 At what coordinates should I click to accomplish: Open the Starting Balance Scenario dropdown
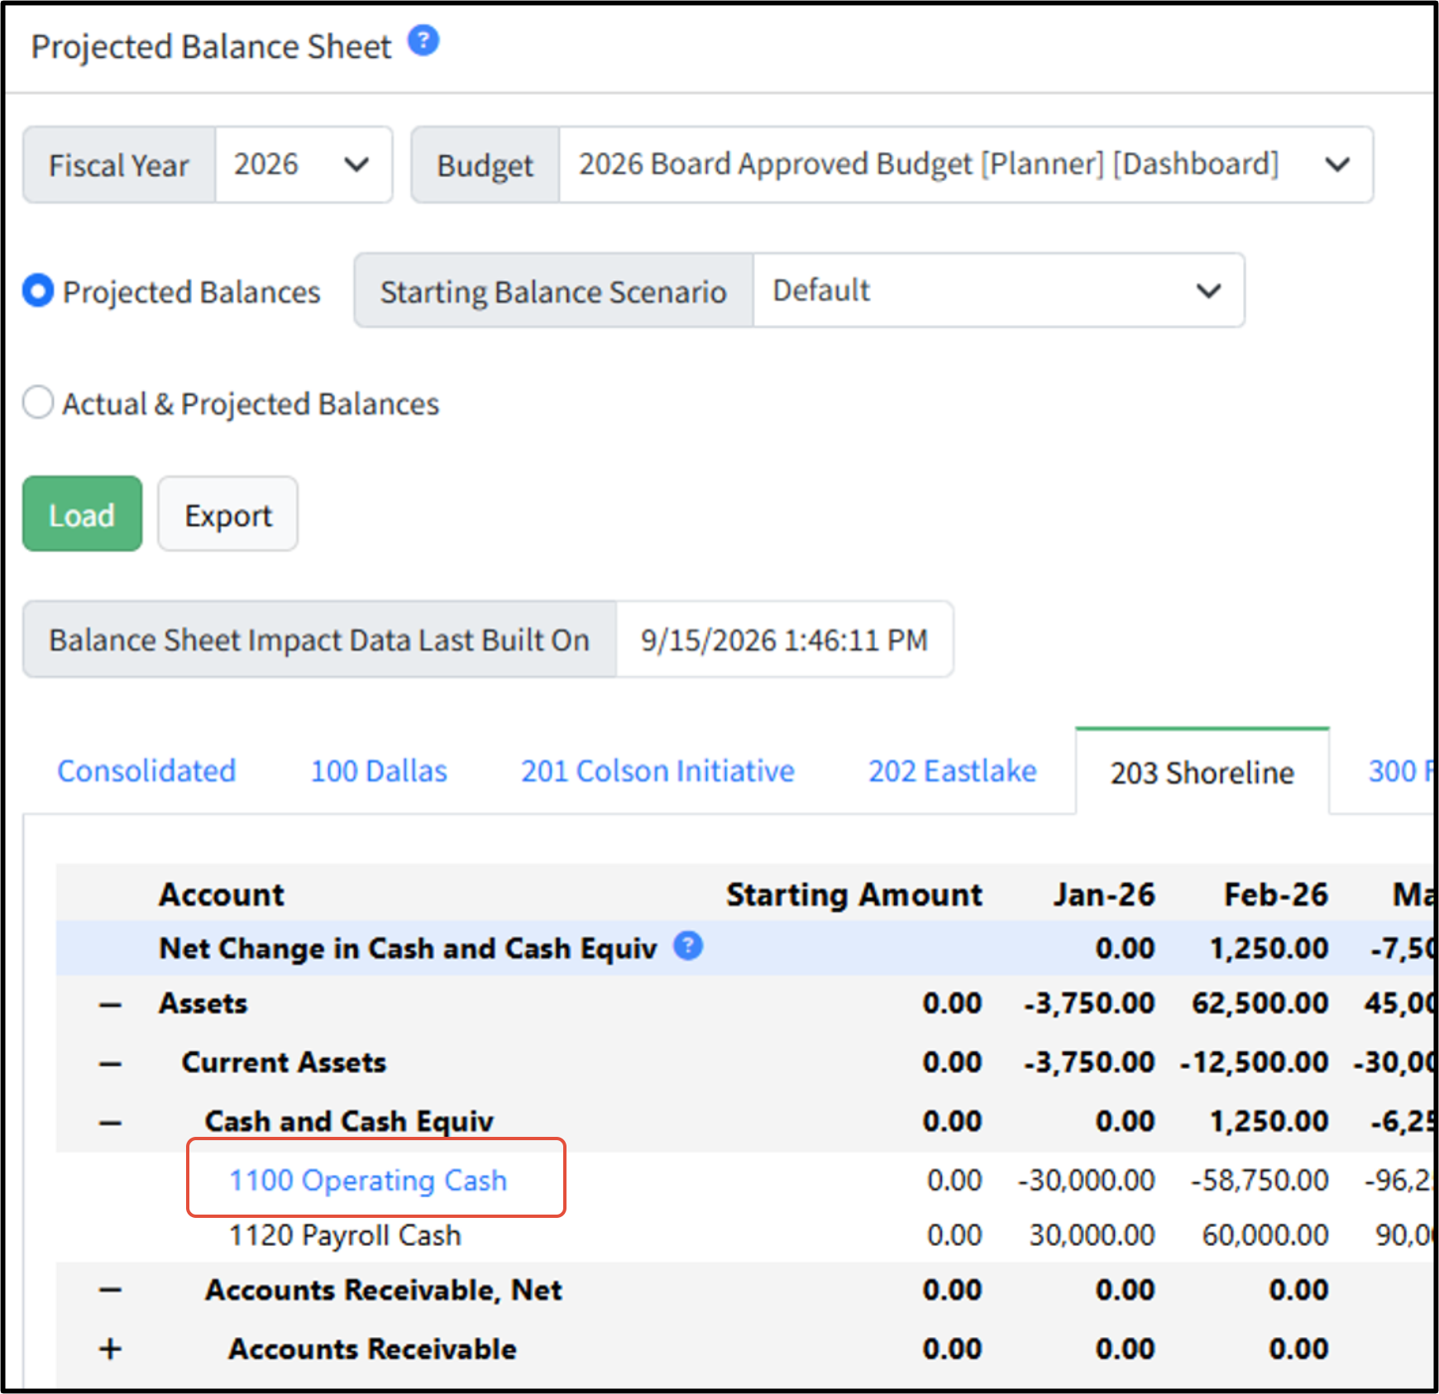pyautogui.click(x=998, y=291)
